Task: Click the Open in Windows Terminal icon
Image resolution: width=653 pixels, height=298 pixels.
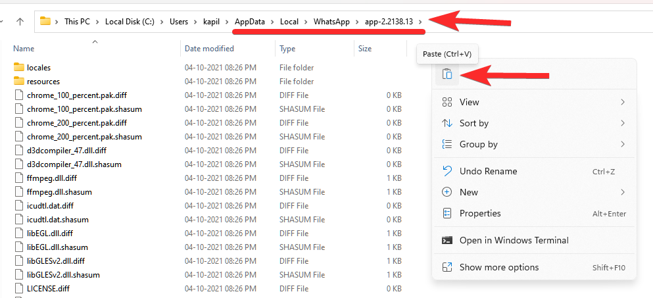Action: (x=447, y=240)
